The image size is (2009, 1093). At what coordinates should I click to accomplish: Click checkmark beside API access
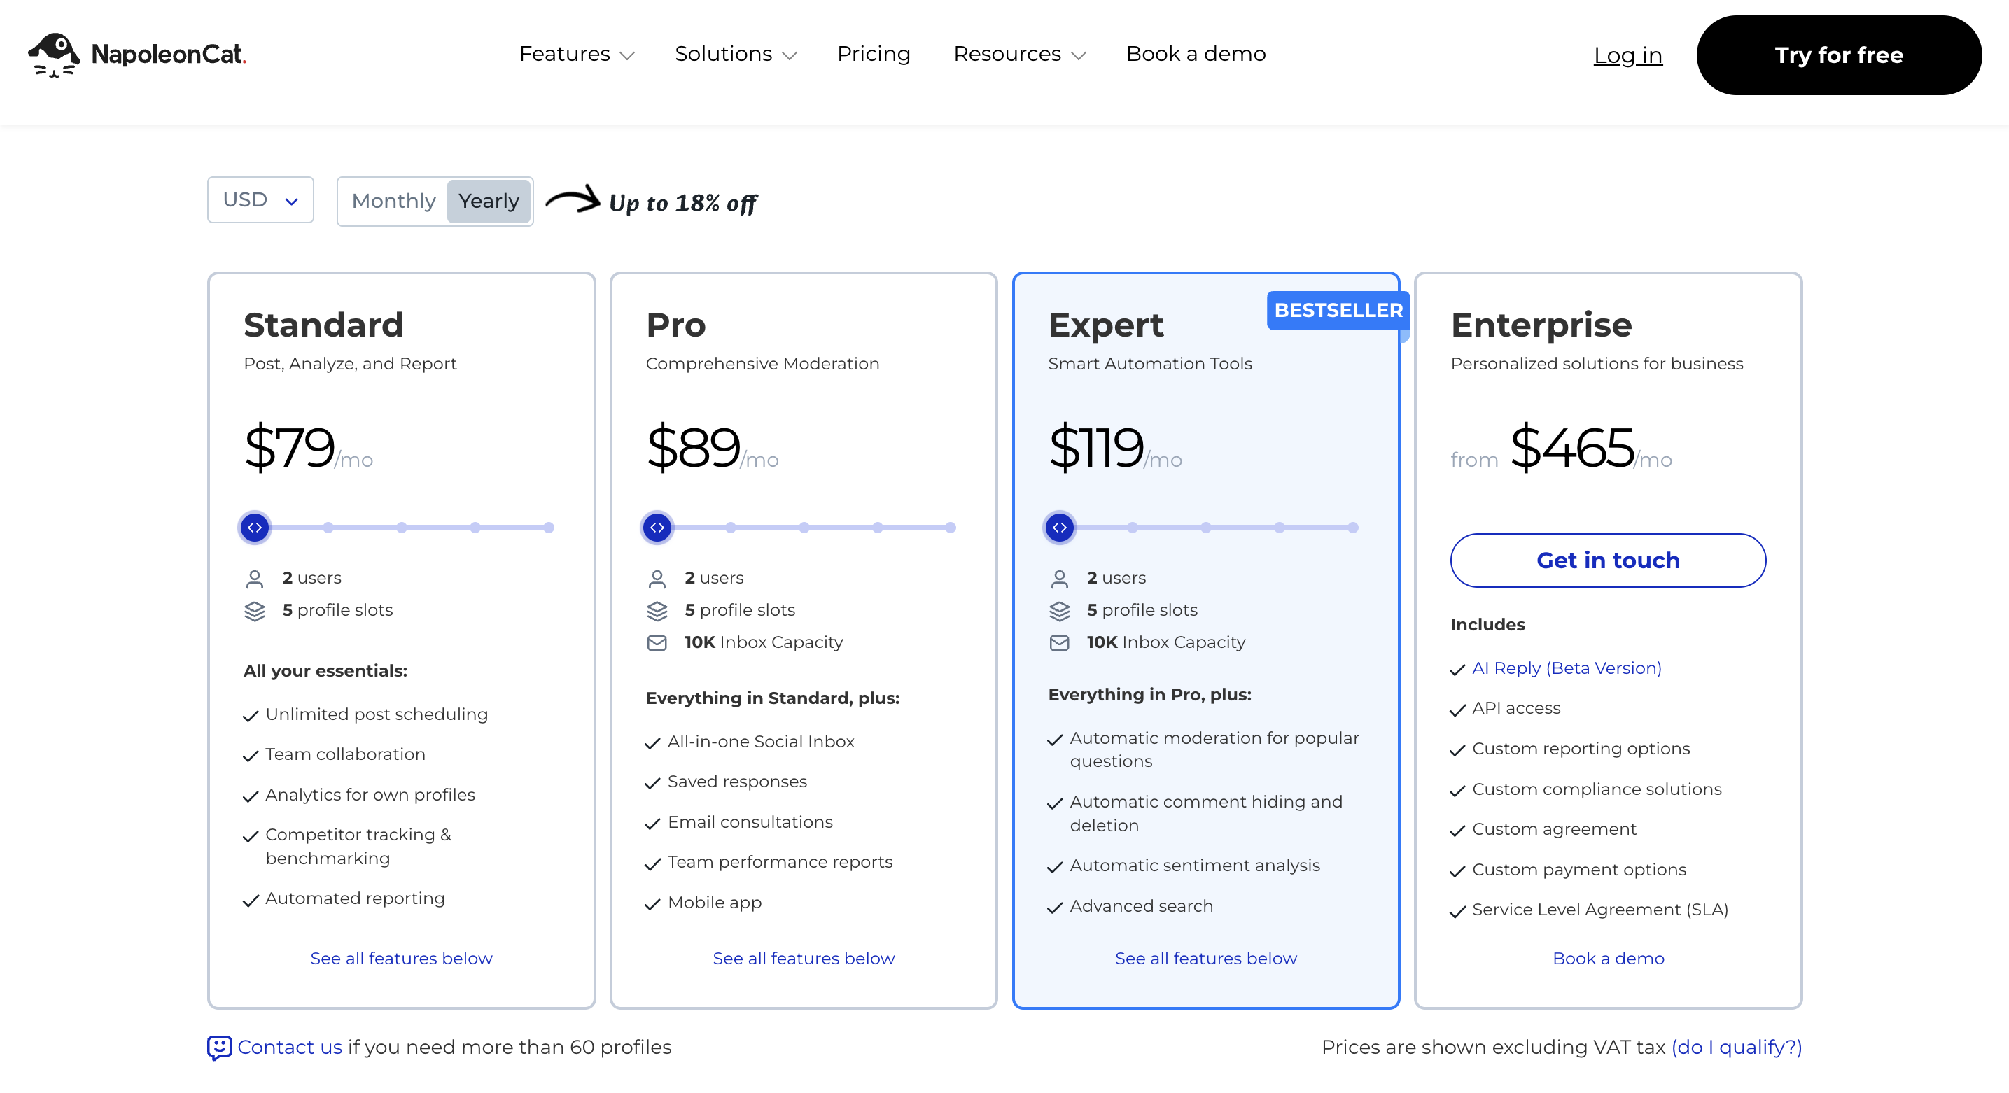(x=1457, y=710)
